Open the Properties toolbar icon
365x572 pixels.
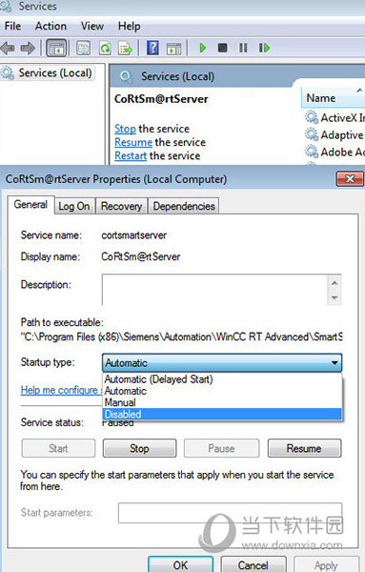(x=84, y=48)
